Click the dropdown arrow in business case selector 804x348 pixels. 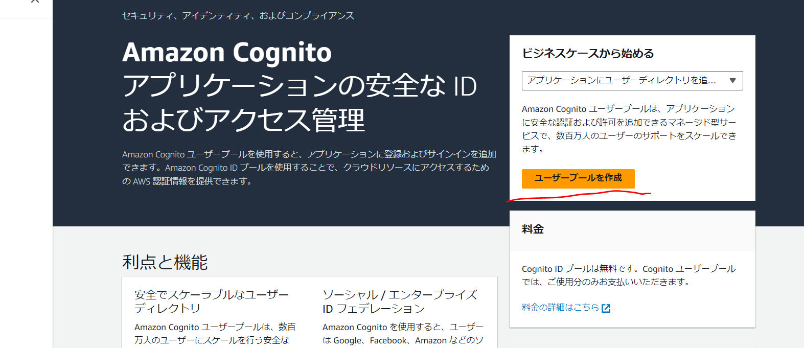coord(732,81)
